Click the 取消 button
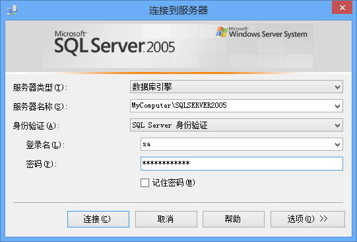The height and width of the screenshot is (242, 357). (x=166, y=220)
